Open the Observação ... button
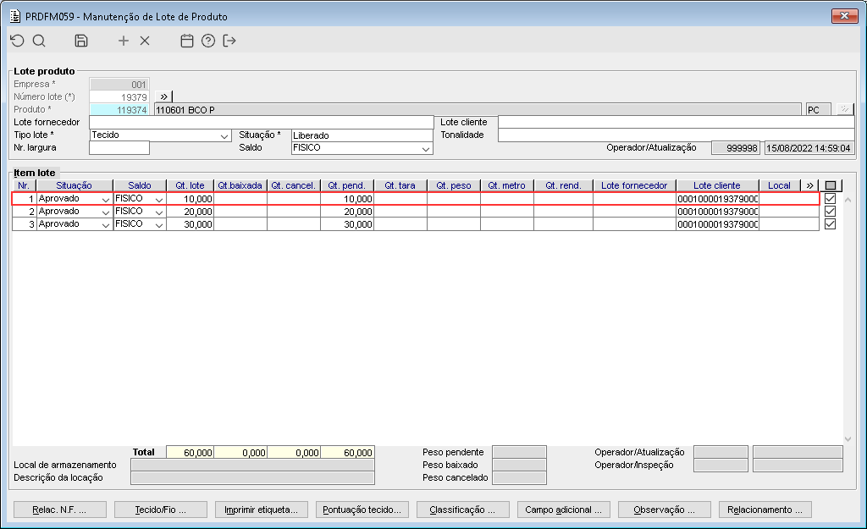Screen dimensions: 867x529 pyautogui.click(x=664, y=510)
